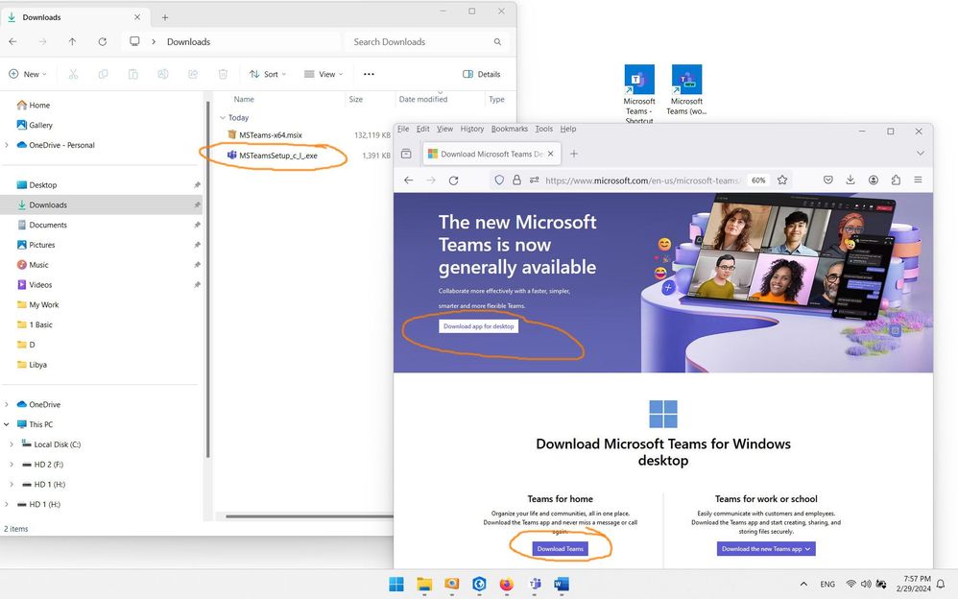Open Microsoft Teams (work) desktop icon
This screenshot has height=599, width=958.
pos(686,89)
